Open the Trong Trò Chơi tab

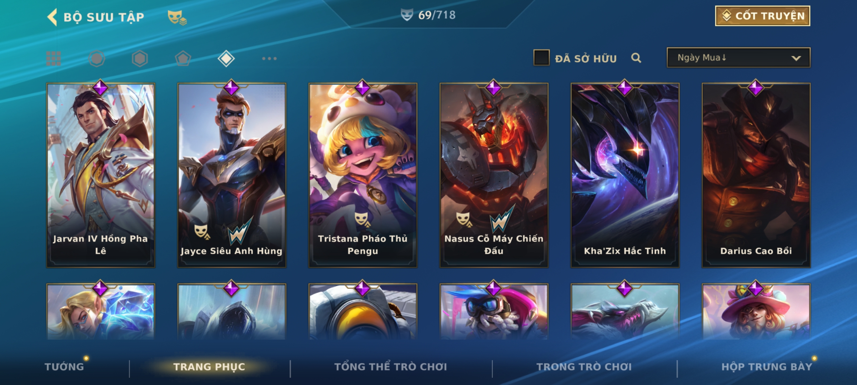(x=584, y=366)
